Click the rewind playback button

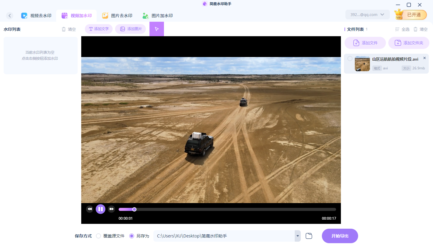tap(90, 209)
